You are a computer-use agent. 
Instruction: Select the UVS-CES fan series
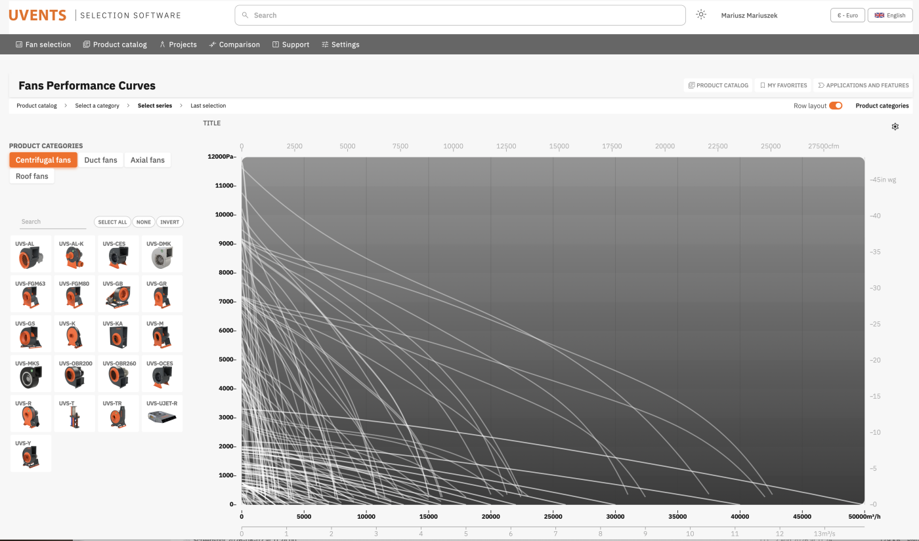coord(118,254)
